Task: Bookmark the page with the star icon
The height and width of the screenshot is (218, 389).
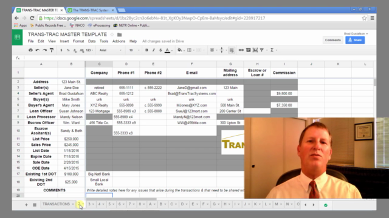Action: [364, 18]
